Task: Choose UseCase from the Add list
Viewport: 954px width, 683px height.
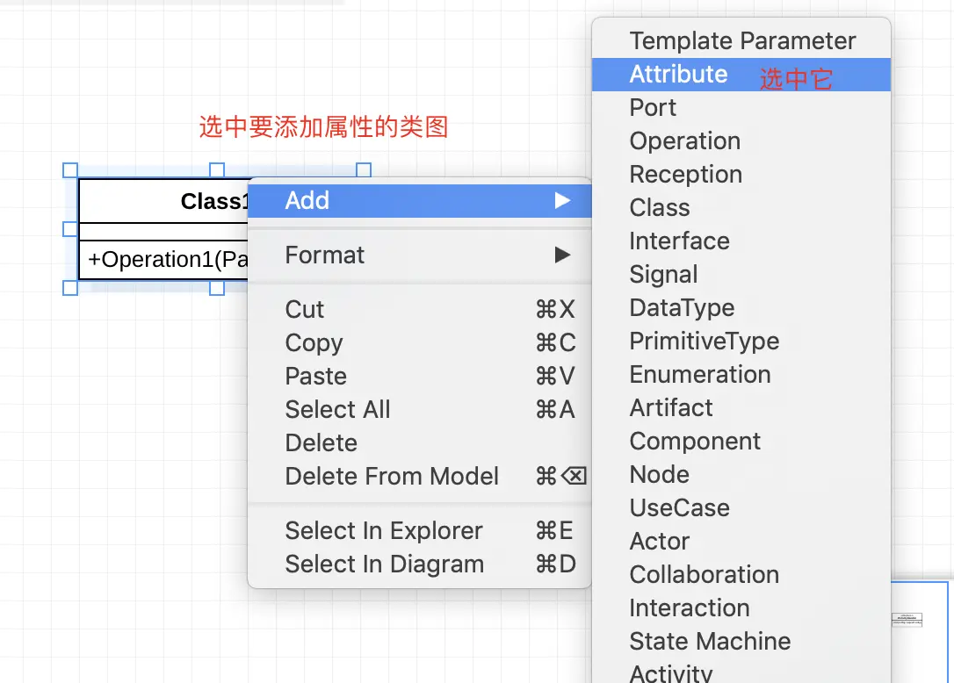Action: pos(679,508)
